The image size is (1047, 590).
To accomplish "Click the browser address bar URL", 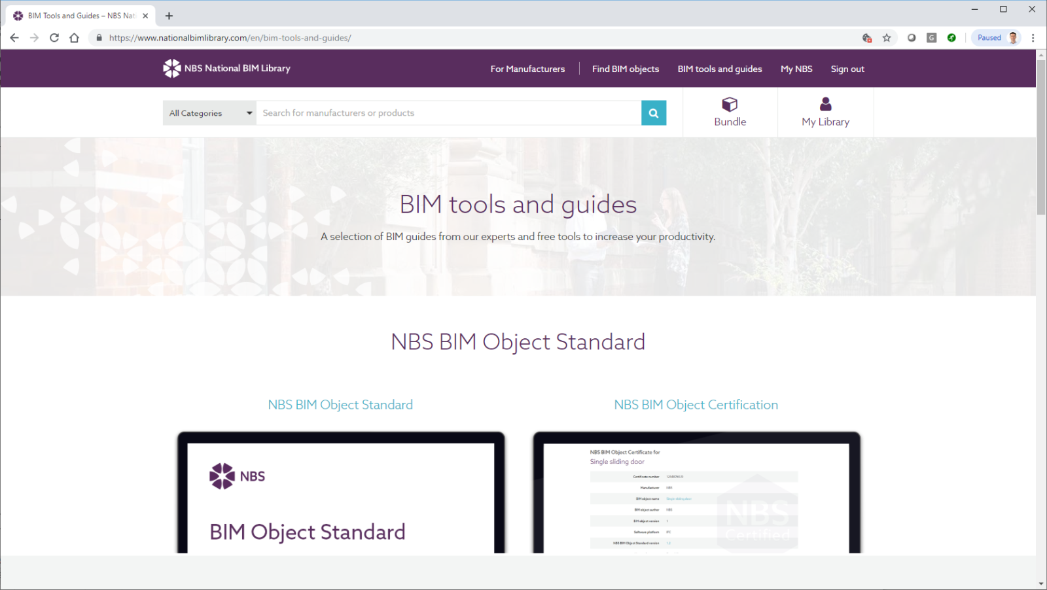I will tap(230, 38).
